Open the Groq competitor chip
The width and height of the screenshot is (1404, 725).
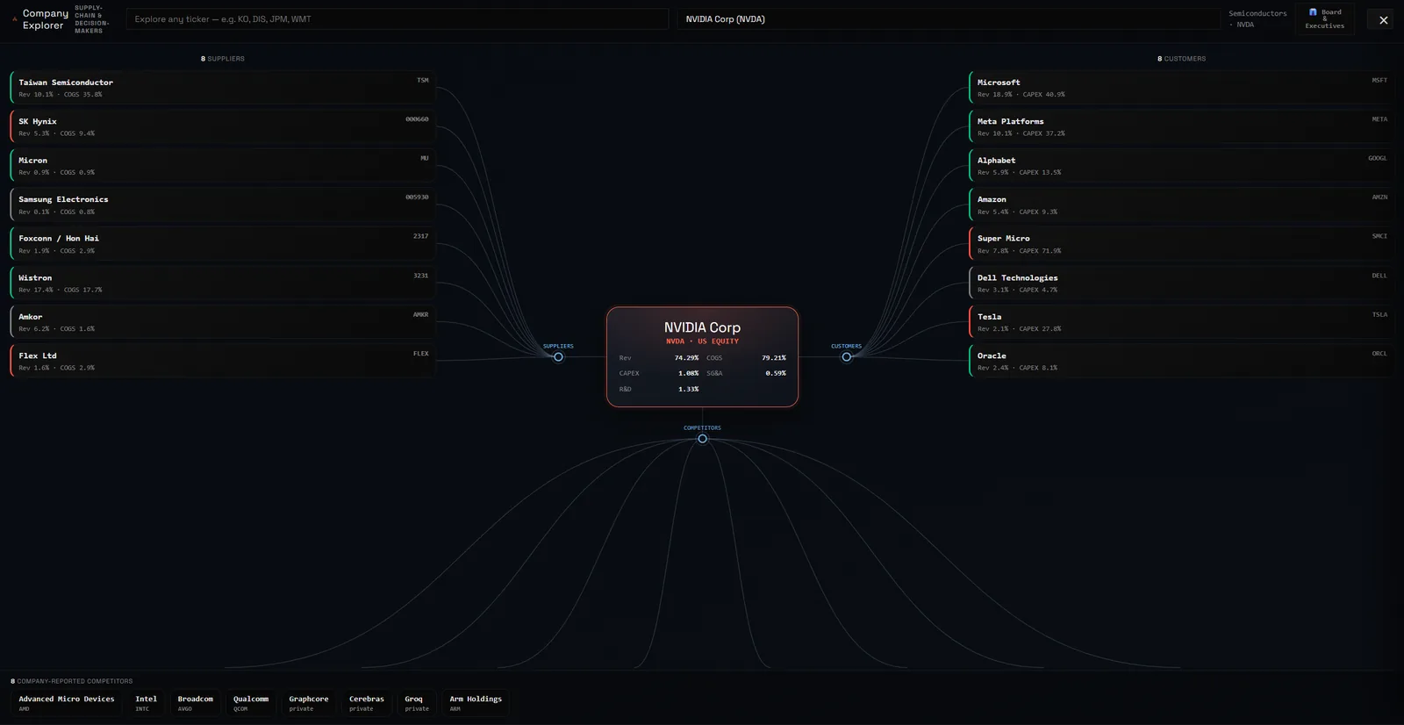[x=417, y=703]
